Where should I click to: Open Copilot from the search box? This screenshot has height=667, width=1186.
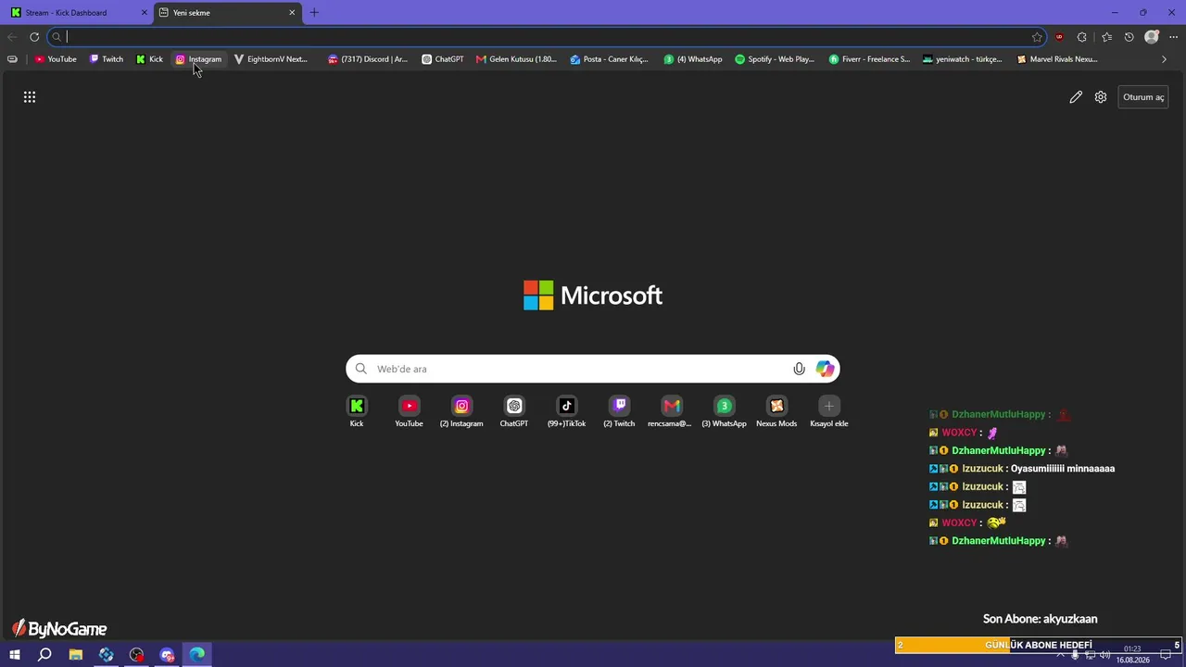[825, 369]
